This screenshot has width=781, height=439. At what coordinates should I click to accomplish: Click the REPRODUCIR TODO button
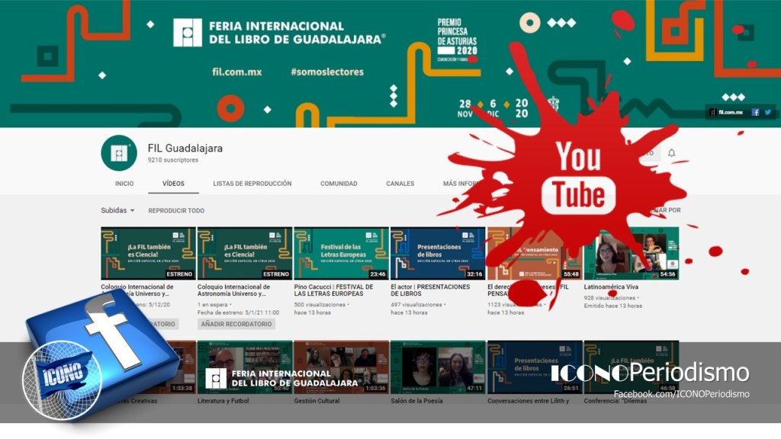[x=176, y=210]
